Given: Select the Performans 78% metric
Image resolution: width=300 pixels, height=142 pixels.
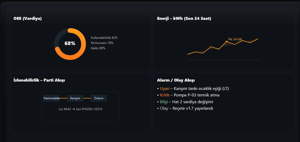Looking at the screenshot, I should coord(102,43).
